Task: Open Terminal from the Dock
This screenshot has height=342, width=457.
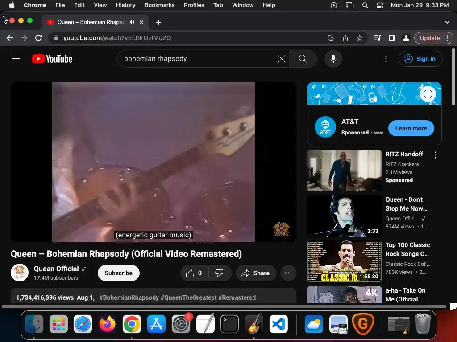Action: point(230,324)
